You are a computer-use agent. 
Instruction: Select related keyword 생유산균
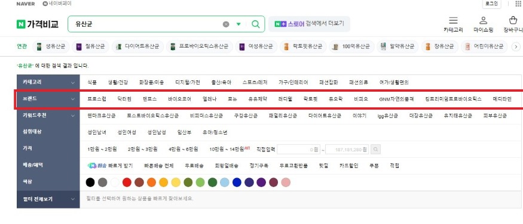(x=51, y=47)
